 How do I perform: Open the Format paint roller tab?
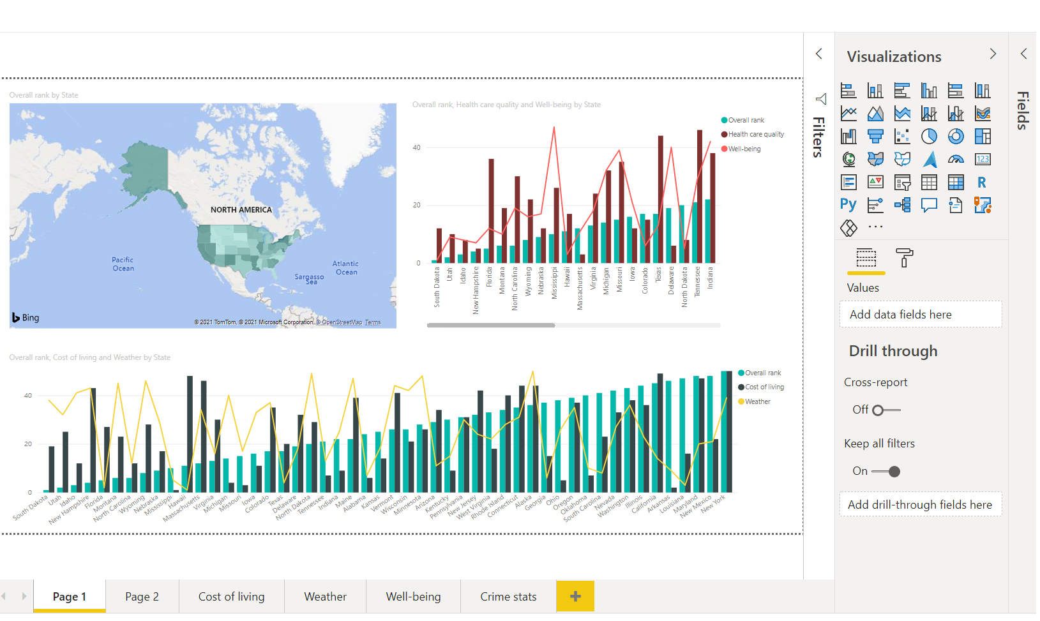[x=904, y=258]
